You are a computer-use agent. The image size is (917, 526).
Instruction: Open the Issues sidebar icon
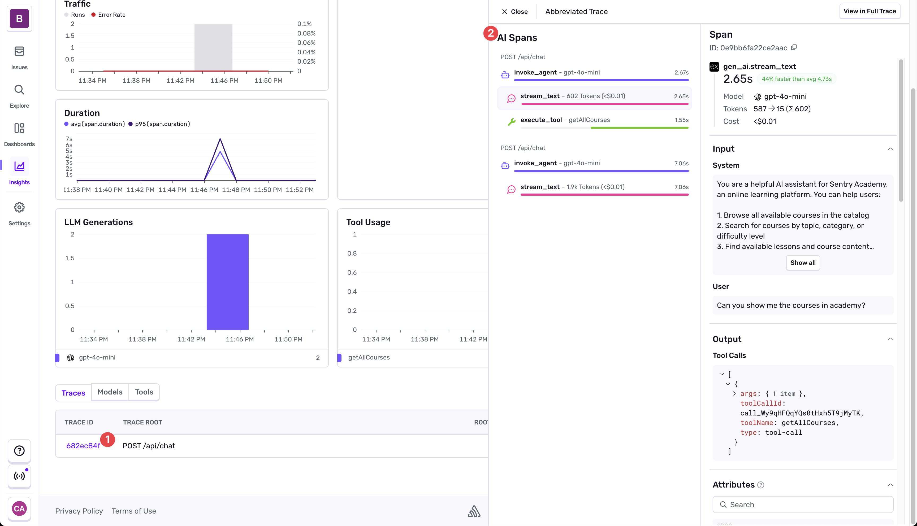coord(19,51)
